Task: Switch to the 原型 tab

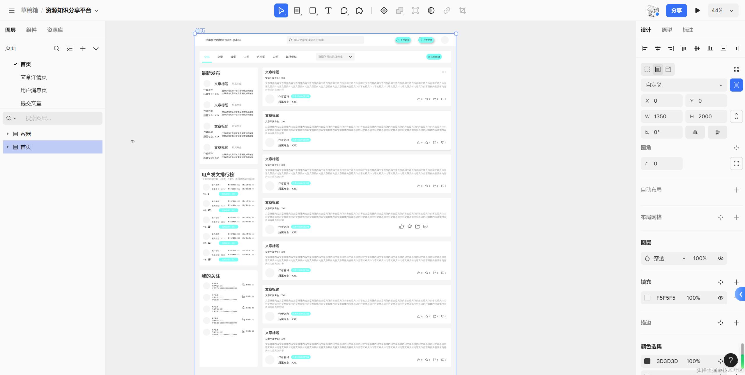Action: click(x=667, y=30)
